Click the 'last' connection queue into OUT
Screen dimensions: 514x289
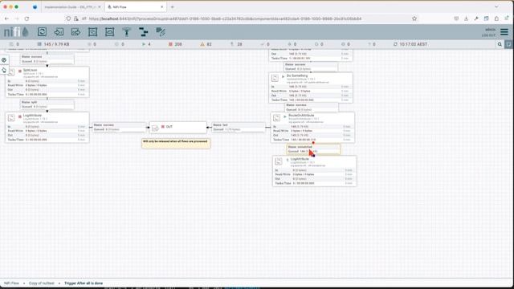point(239,127)
